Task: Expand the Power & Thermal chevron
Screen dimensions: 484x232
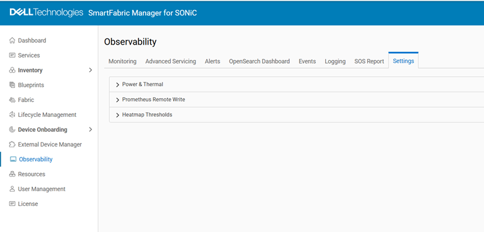Action: point(118,85)
